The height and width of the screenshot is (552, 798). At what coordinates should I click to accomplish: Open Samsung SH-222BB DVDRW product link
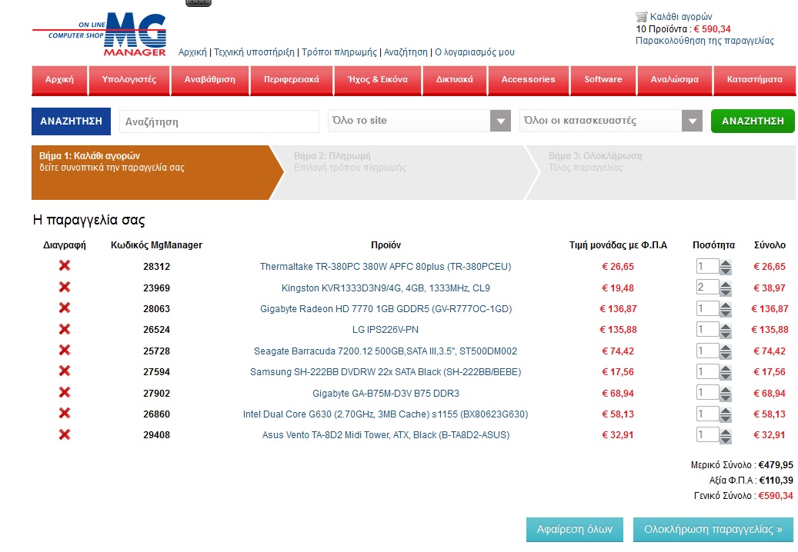coord(386,371)
